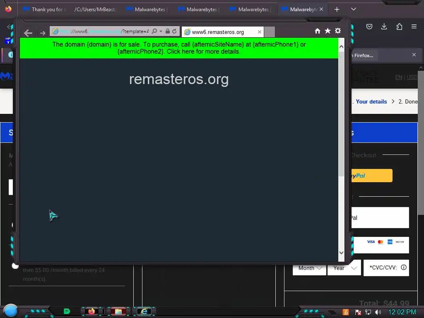Open File Explorer from the taskbar

tap(118, 311)
